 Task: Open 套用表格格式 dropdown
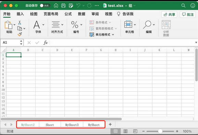(x=103, y=29)
